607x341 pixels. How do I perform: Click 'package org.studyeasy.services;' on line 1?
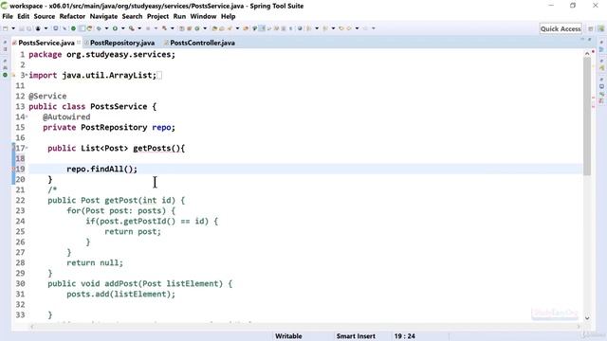(101, 55)
